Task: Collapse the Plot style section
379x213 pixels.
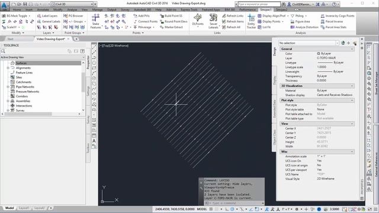Action: point(352,100)
